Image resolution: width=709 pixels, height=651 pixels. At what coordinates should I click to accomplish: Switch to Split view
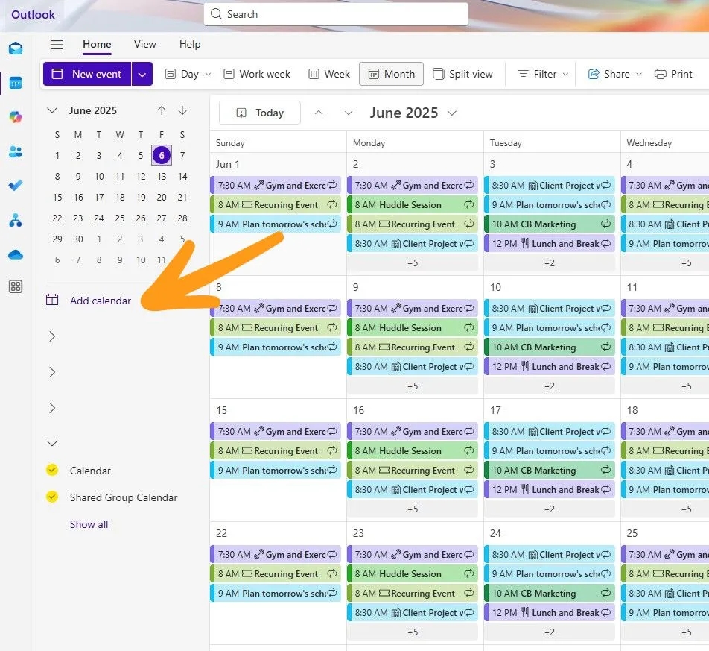(x=462, y=74)
